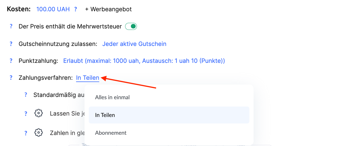Screen dimensions: 346x146
Task: Click help icon beside Zahlungsverfahren
Action: [x=11, y=78]
